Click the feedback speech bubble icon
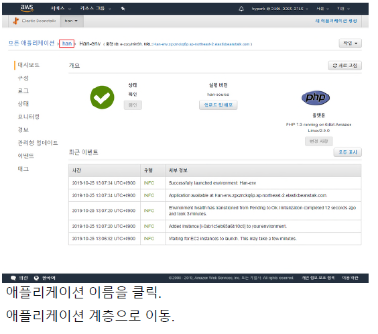The width and height of the screenshot is (378, 334). 13,278
